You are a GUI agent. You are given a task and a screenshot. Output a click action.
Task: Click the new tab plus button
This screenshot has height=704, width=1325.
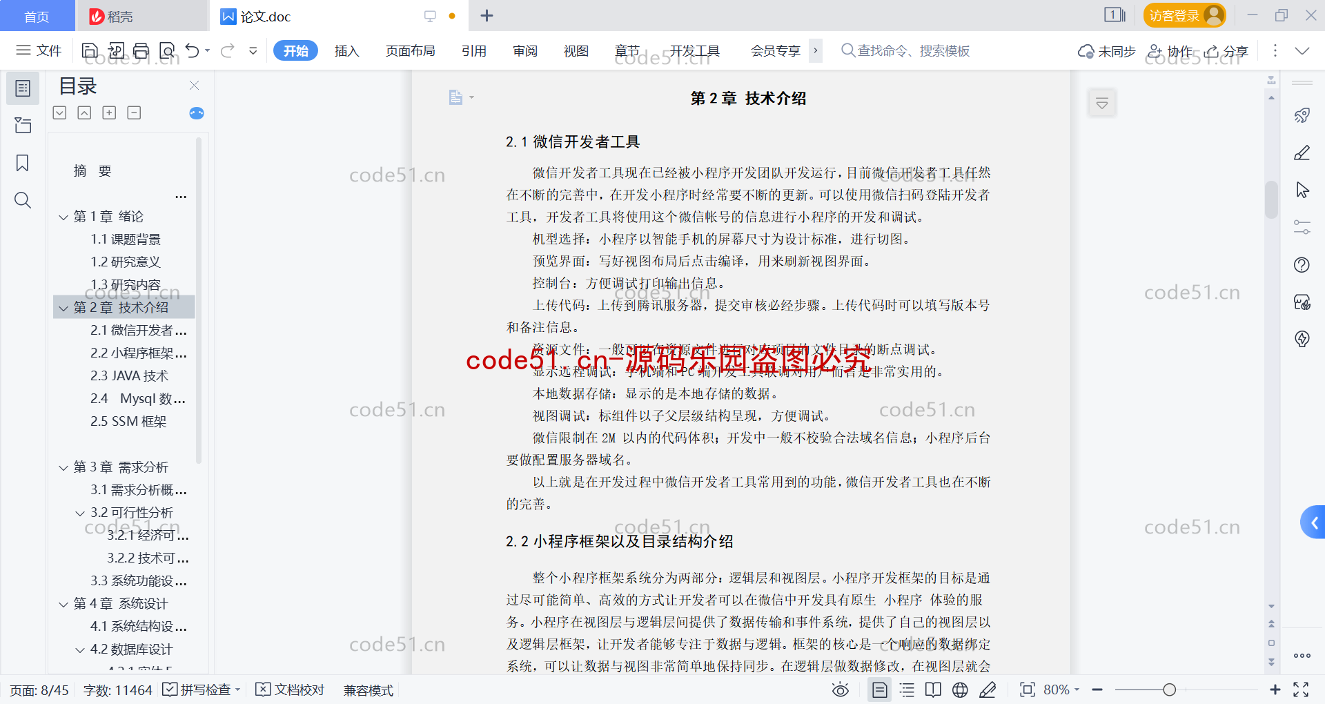[x=487, y=16]
